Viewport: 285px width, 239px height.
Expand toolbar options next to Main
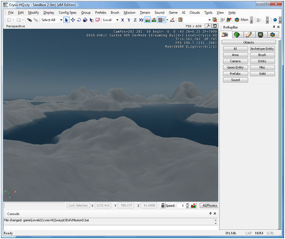click(x=252, y=20)
